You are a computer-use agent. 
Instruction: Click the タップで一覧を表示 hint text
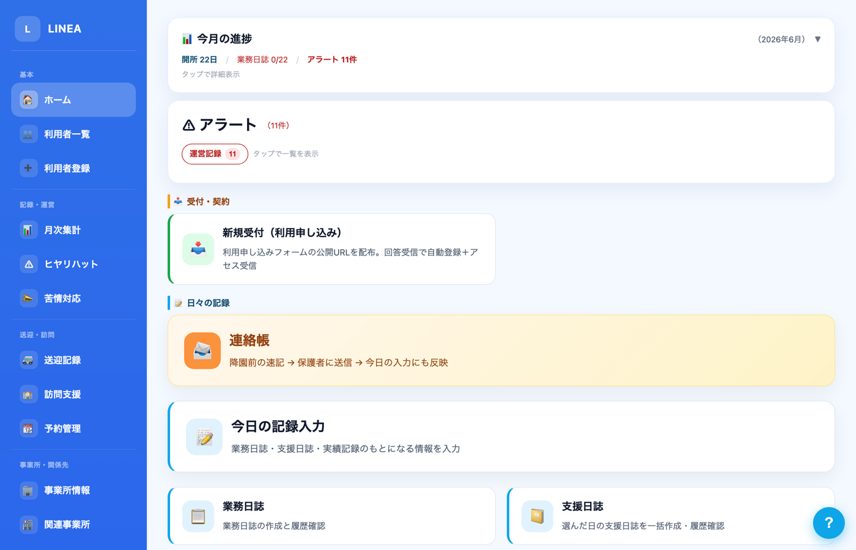pos(286,154)
